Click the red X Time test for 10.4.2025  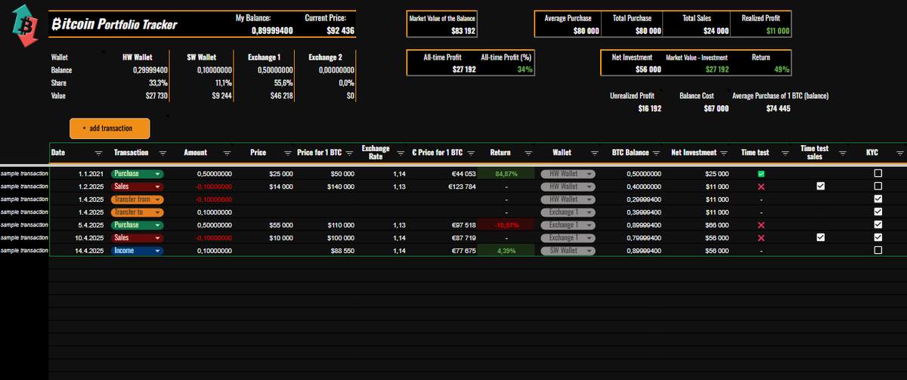point(761,237)
